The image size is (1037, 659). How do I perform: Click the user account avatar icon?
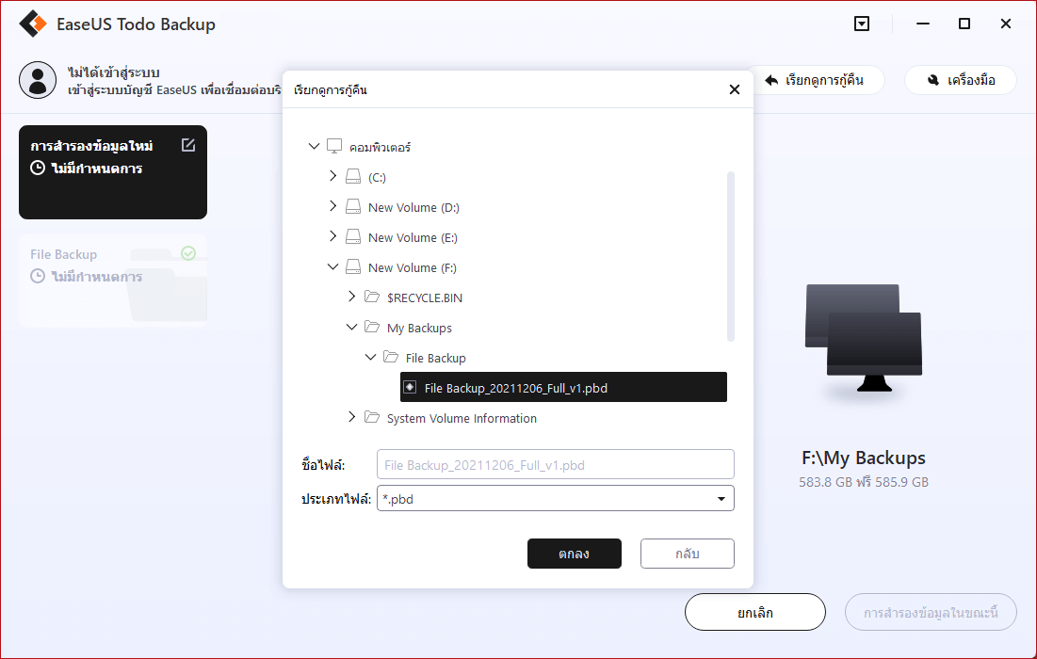[38, 80]
